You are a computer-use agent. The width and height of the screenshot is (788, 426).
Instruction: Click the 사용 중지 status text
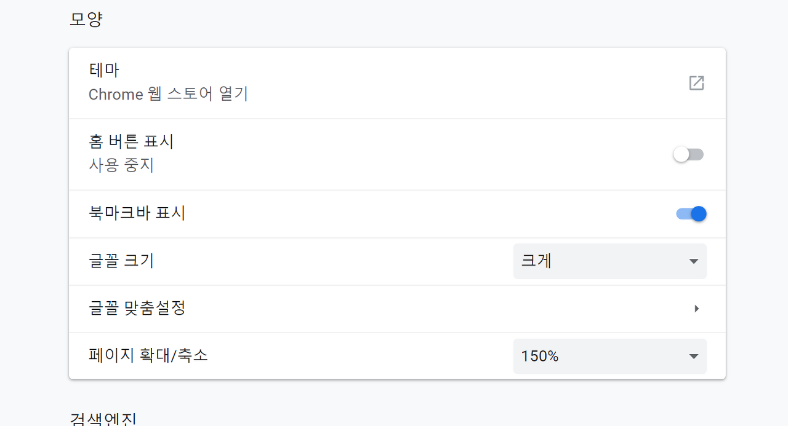pos(121,165)
